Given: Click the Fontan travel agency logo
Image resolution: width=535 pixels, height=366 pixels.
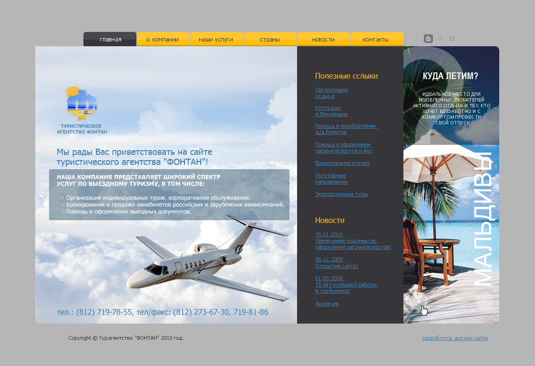Looking at the screenshot, I should point(82,103).
